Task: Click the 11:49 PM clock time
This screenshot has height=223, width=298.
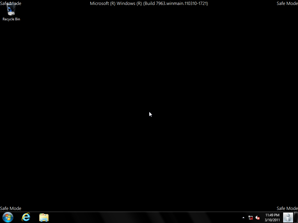Action: pos(272,215)
